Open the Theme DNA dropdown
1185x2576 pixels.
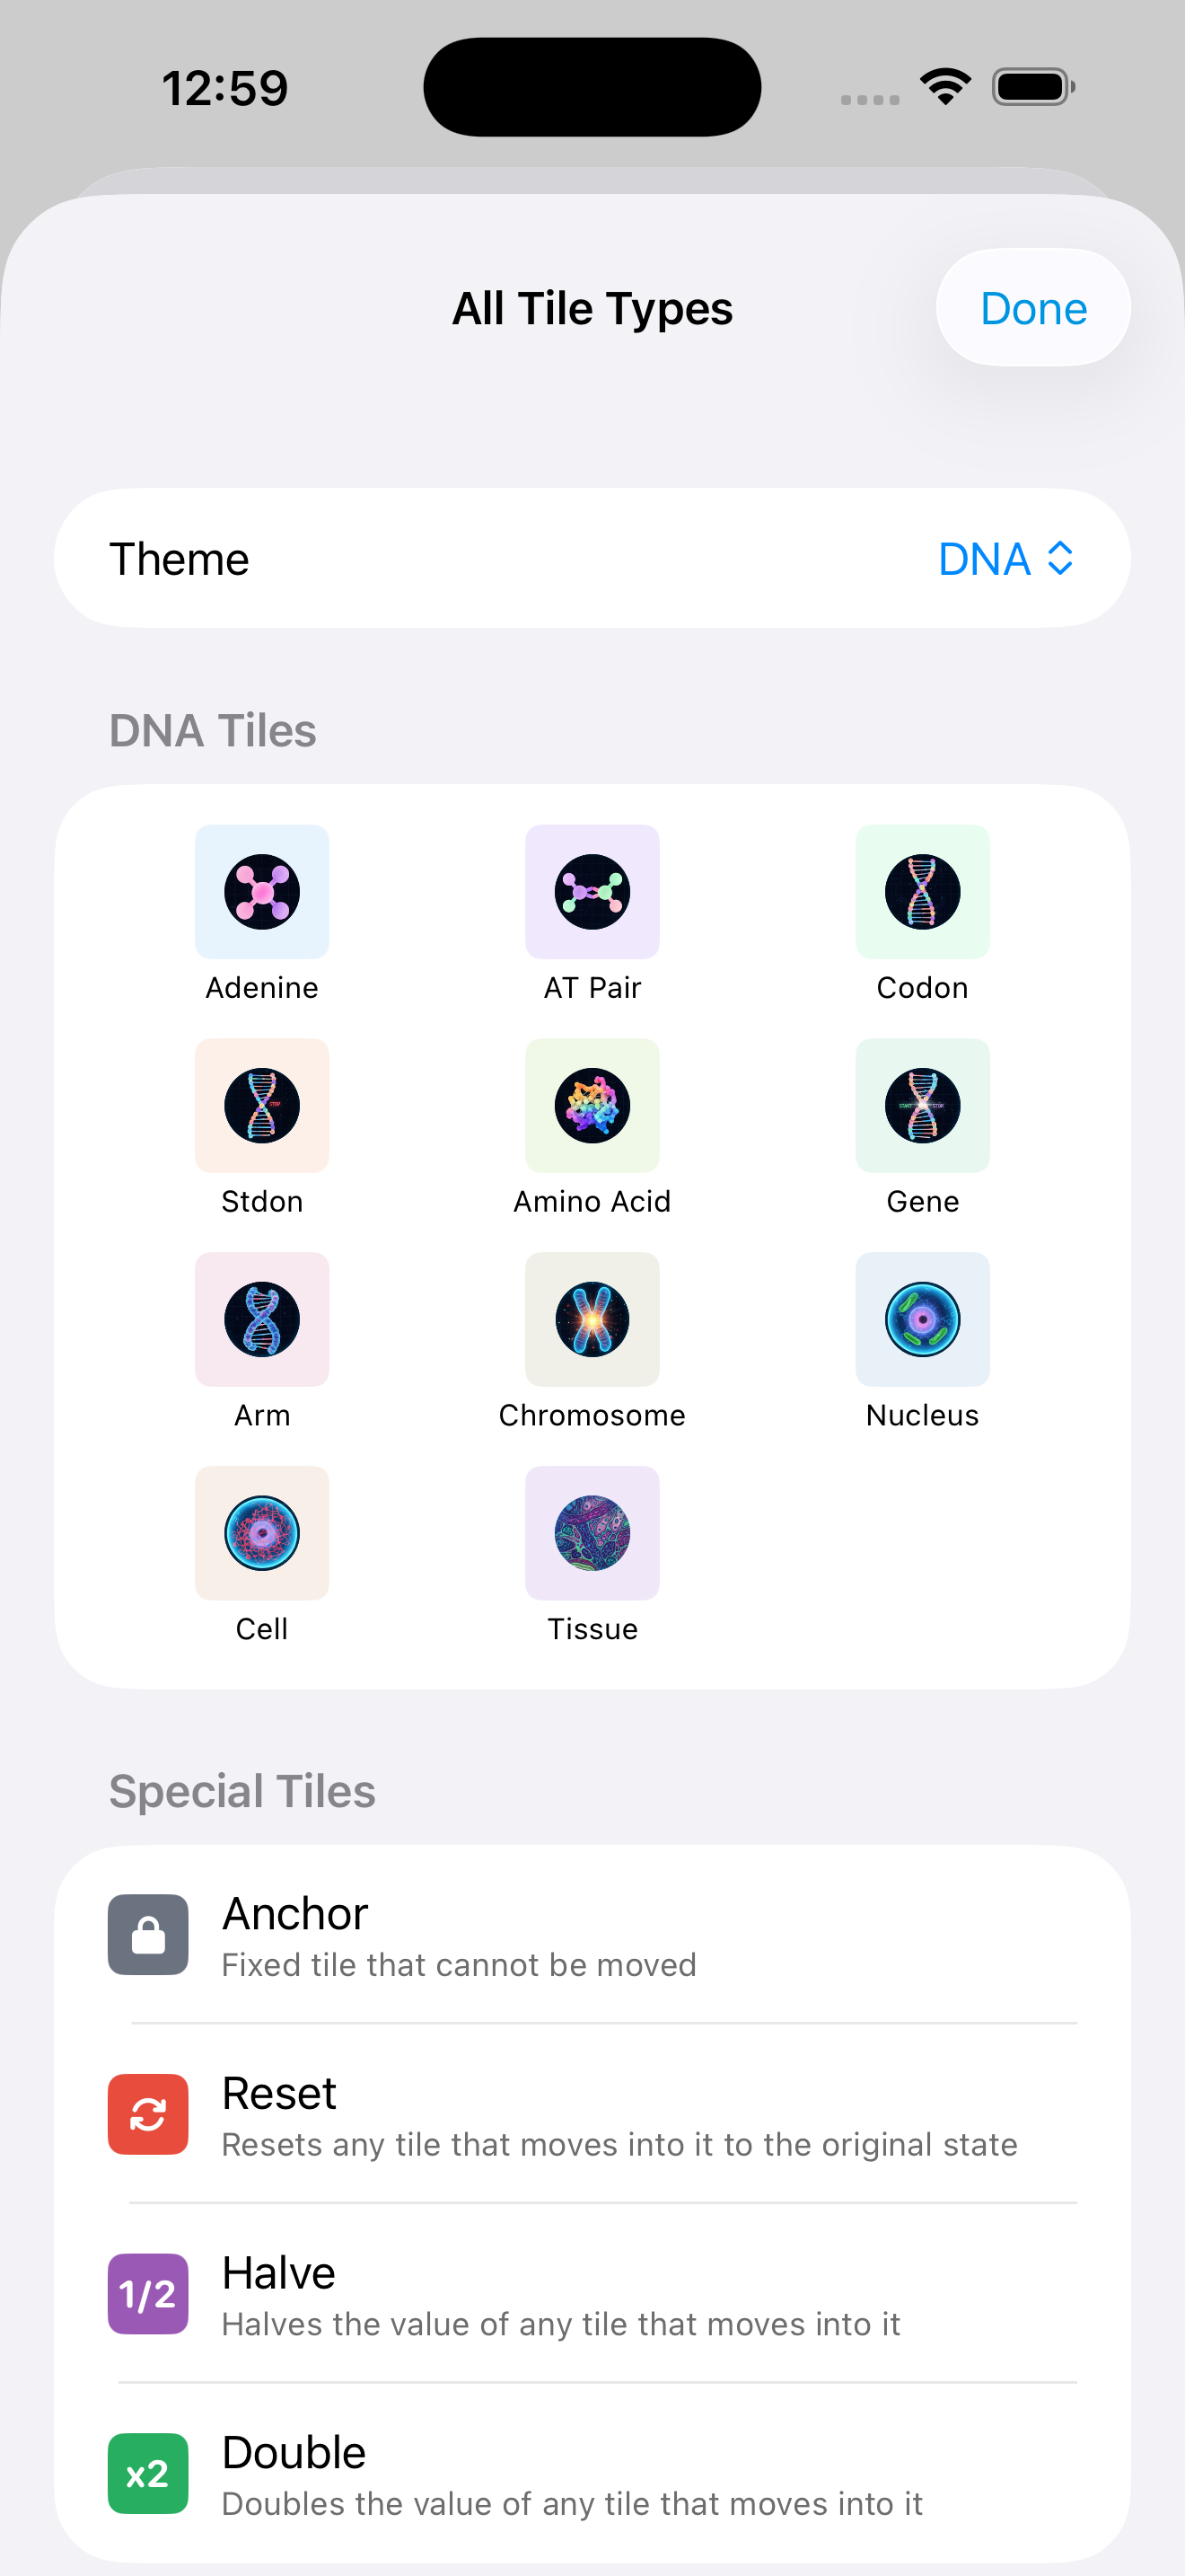pos(1005,558)
